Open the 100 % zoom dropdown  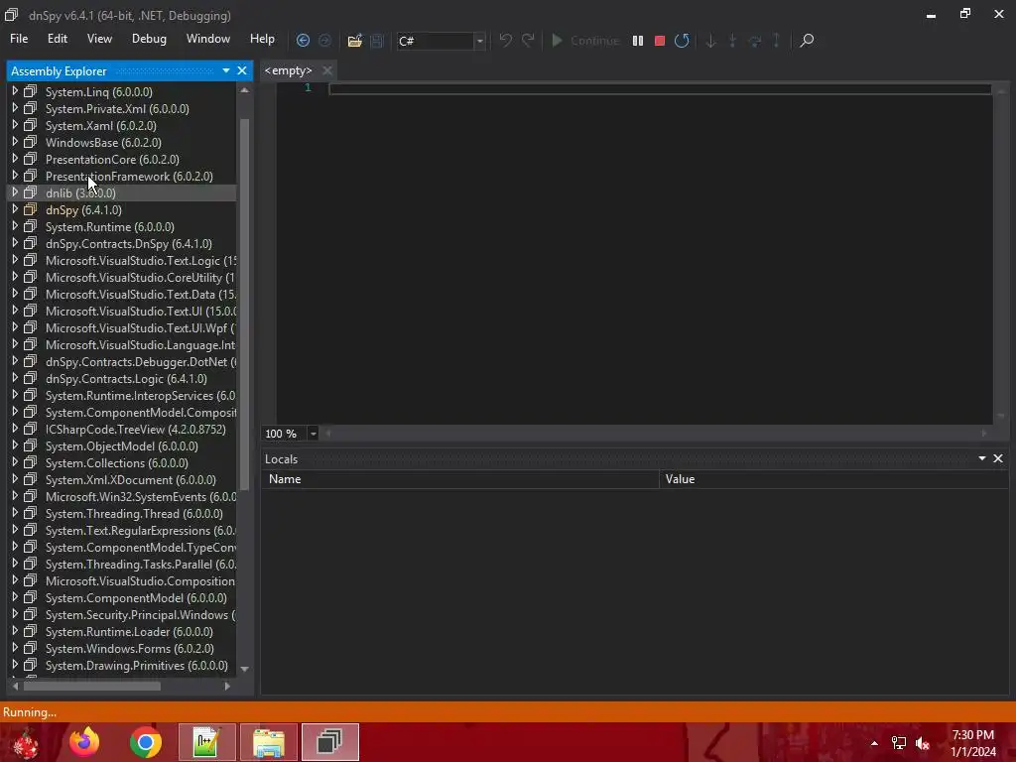click(313, 434)
